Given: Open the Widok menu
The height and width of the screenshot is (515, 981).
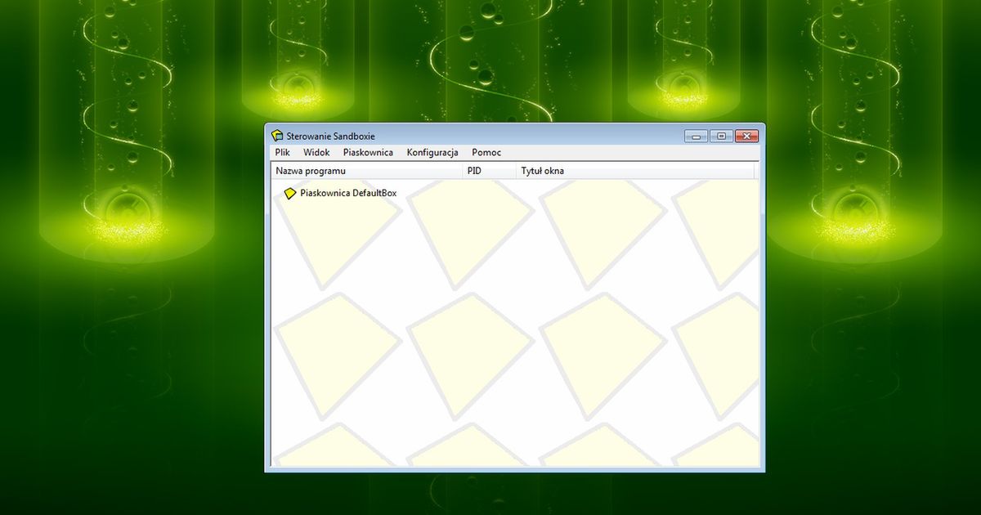Looking at the screenshot, I should click(x=316, y=153).
